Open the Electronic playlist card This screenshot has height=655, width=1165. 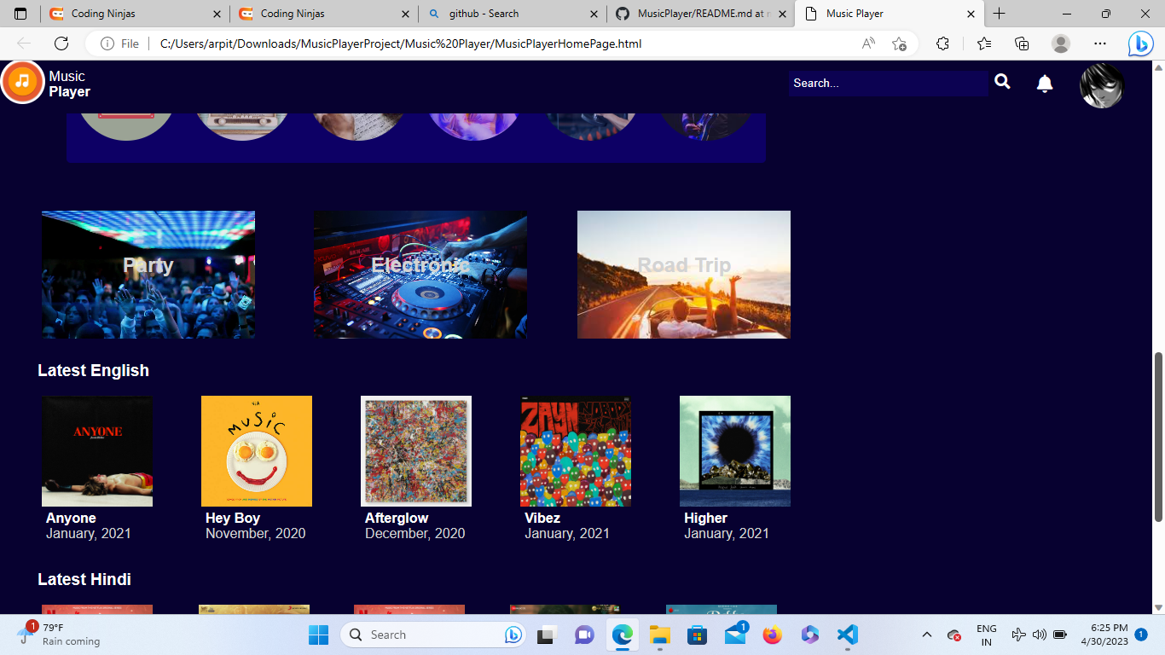[420, 275]
